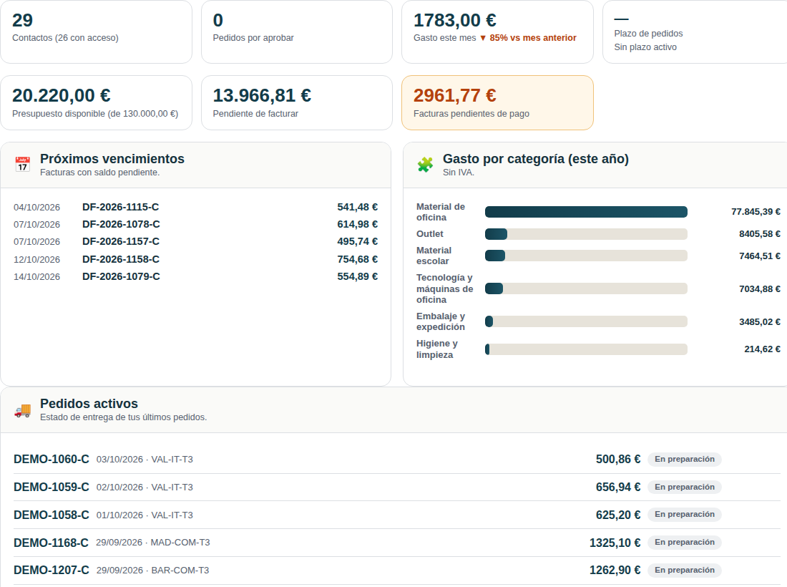Click the category total 214,62 €
This screenshot has width=787, height=587.
762,349
